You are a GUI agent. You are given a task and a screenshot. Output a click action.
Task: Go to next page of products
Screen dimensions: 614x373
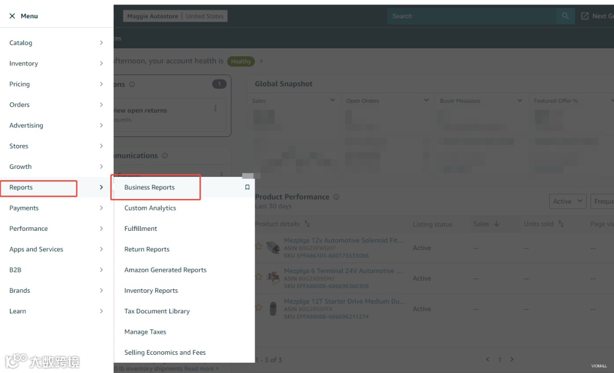(x=512, y=359)
